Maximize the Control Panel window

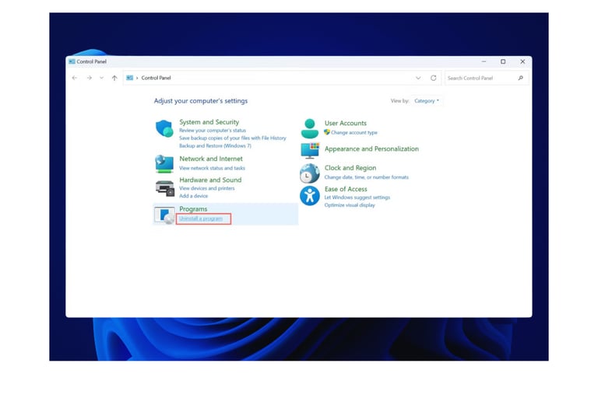pyautogui.click(x=503, y=61)
